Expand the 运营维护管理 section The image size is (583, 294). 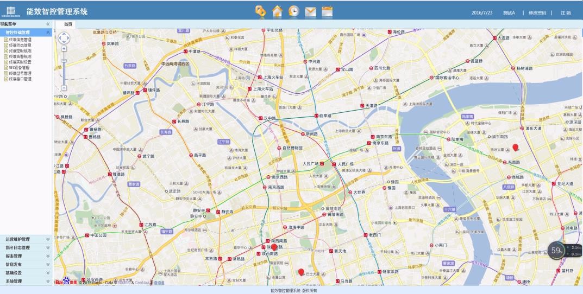pos(26,239)
